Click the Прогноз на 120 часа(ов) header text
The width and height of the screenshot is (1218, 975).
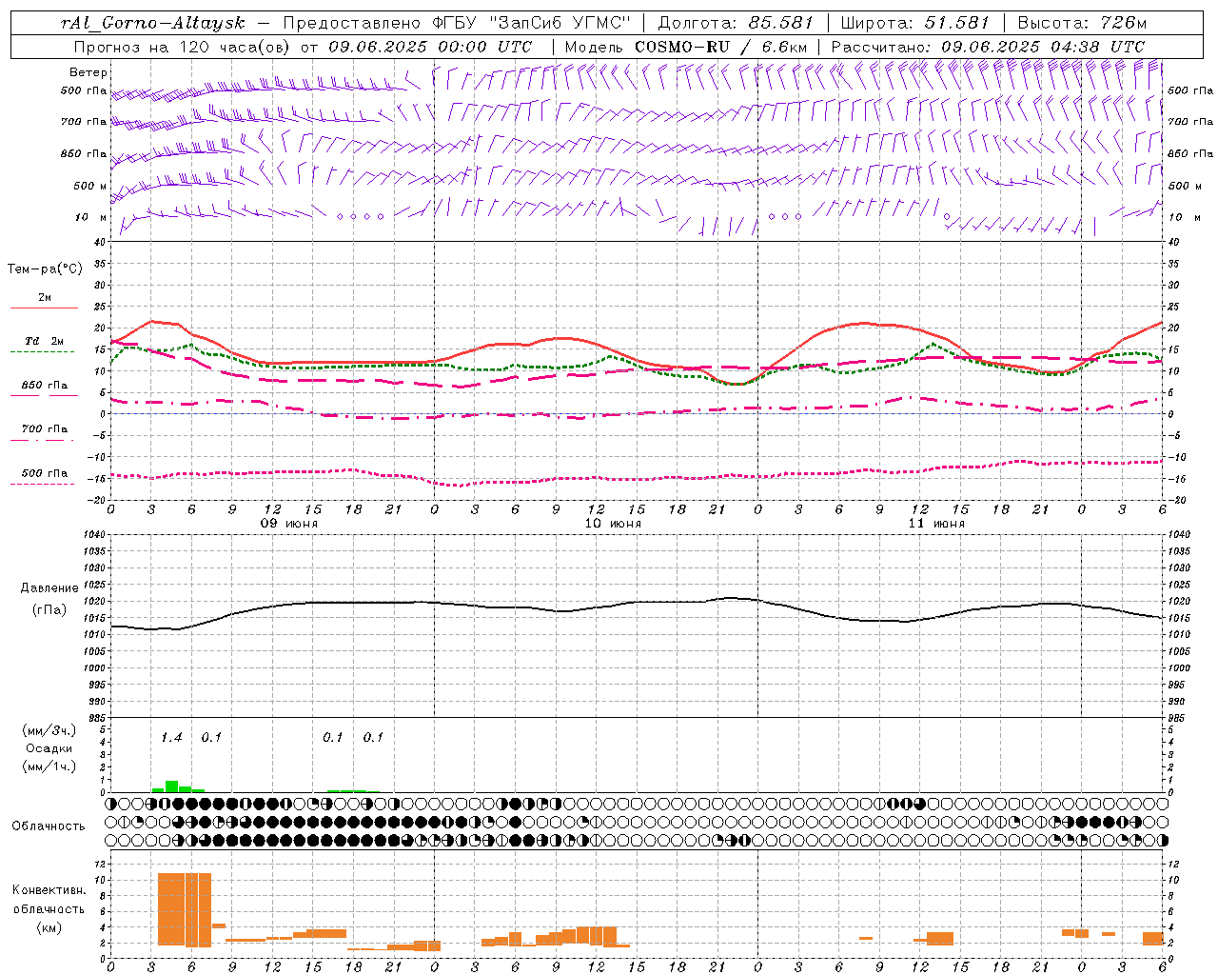click(x=184, y=47)
